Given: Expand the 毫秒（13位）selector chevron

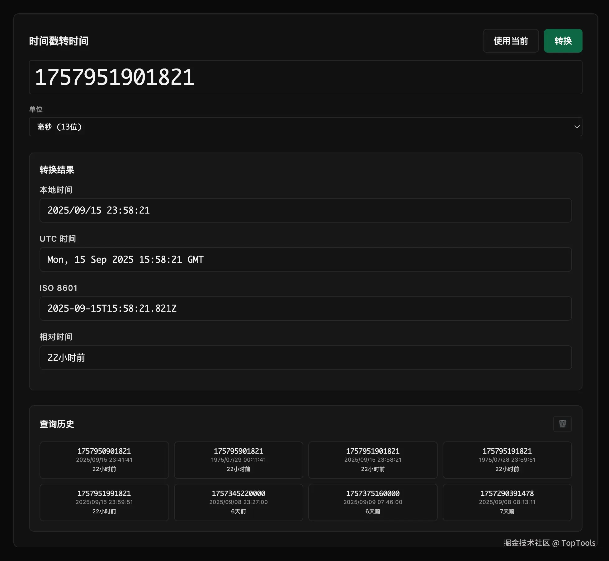Looking at the screenshot, I should click(577, 127).
